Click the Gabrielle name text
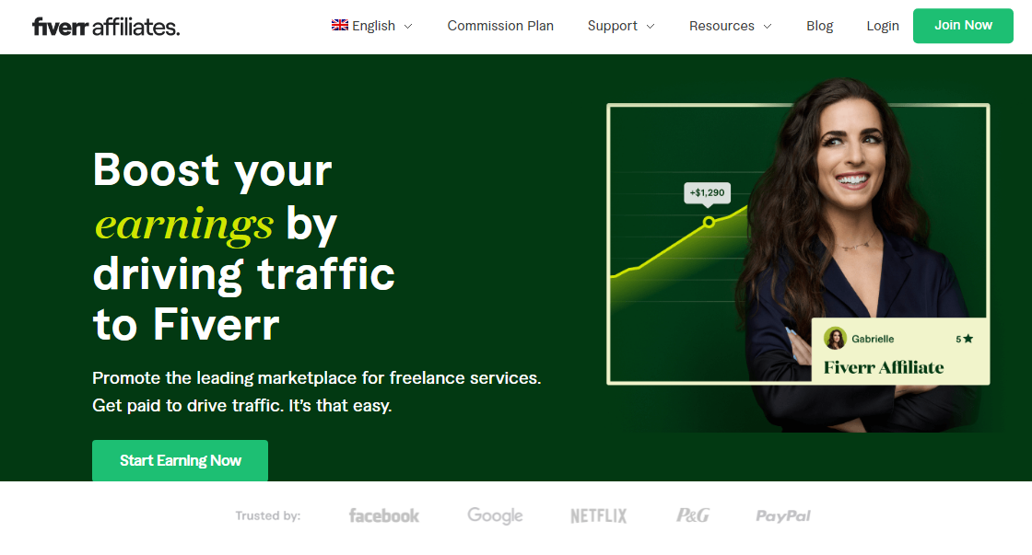1032x555 pixels. (x=873, y=339)
